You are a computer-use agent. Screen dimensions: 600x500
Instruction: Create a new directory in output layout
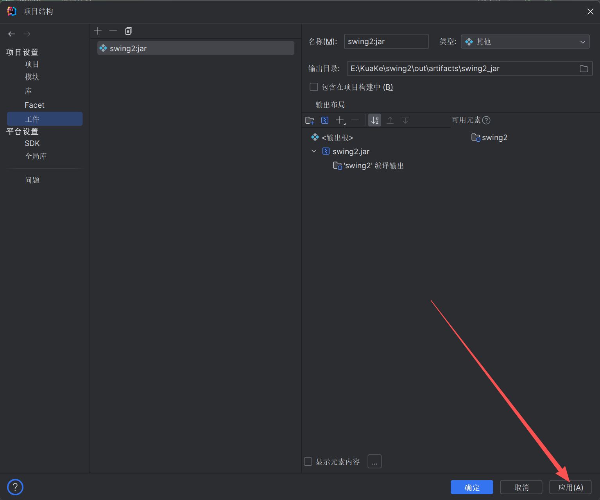309,120
